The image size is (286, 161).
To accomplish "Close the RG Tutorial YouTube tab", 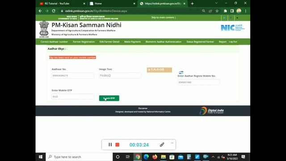I will (x=84, y=4).
